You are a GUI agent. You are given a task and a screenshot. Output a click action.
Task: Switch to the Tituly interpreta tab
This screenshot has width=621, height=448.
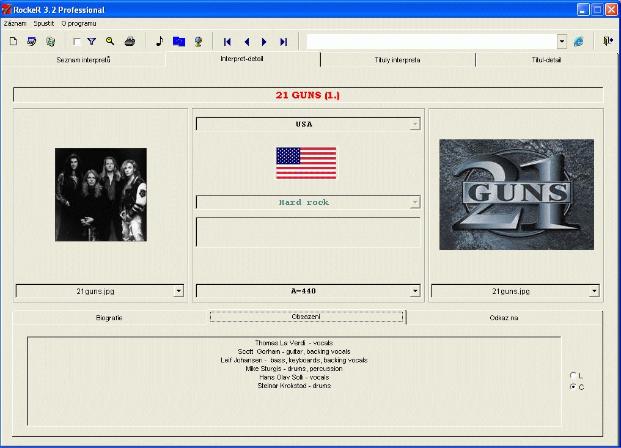[398, 60]
